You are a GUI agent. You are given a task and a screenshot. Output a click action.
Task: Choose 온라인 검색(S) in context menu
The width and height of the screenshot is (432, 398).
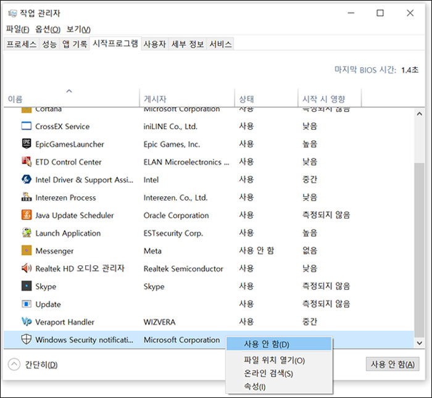279,373
